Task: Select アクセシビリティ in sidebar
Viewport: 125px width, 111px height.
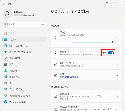Action: (24, 89)
